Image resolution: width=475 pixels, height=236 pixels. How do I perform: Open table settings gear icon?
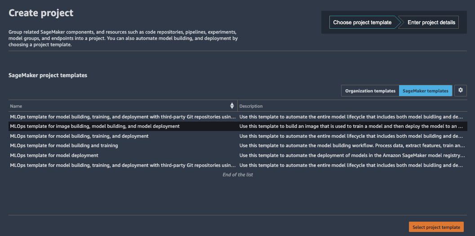coord(461,90)
